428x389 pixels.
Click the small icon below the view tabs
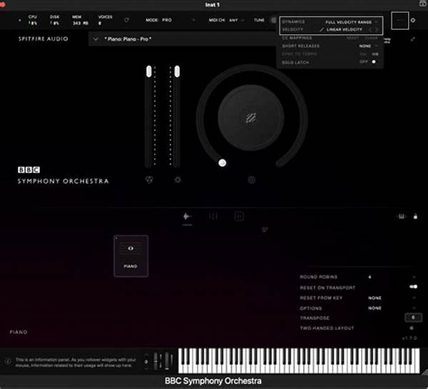tap(265, 229)
